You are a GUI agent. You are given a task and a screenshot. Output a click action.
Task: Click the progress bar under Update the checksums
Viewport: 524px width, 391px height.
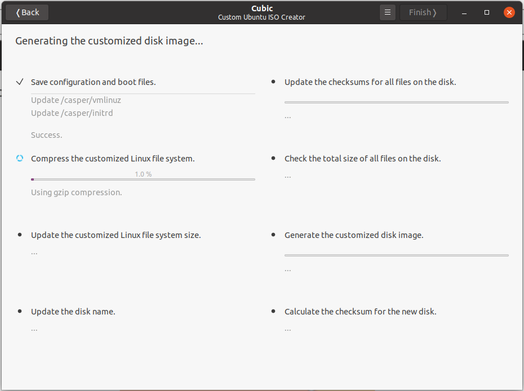pos(396,102)
